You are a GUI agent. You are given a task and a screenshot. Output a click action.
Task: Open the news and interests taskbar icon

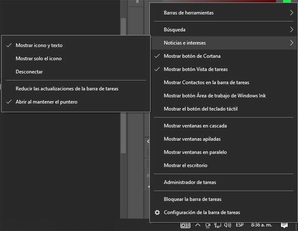186,225
